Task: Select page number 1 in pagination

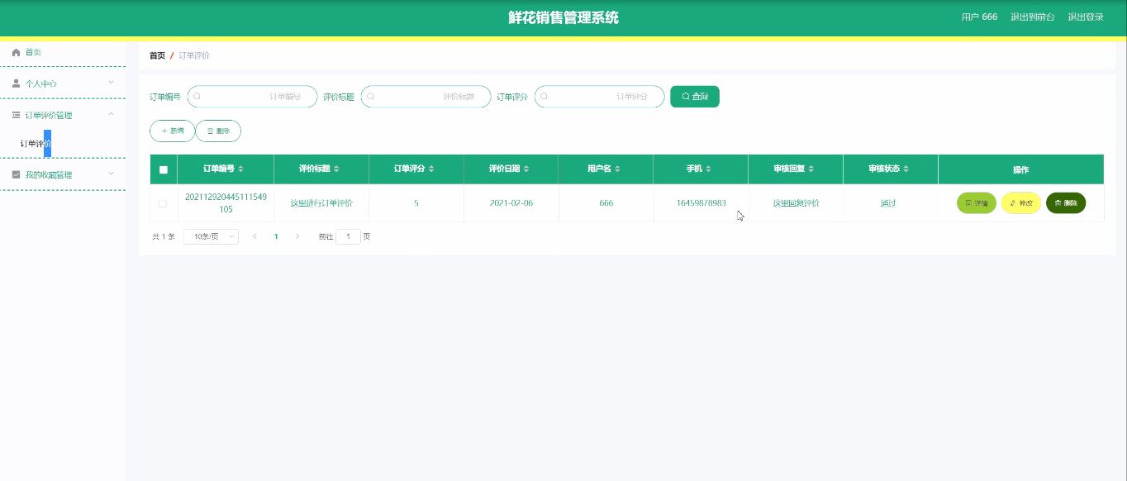Action: [276, 236]
